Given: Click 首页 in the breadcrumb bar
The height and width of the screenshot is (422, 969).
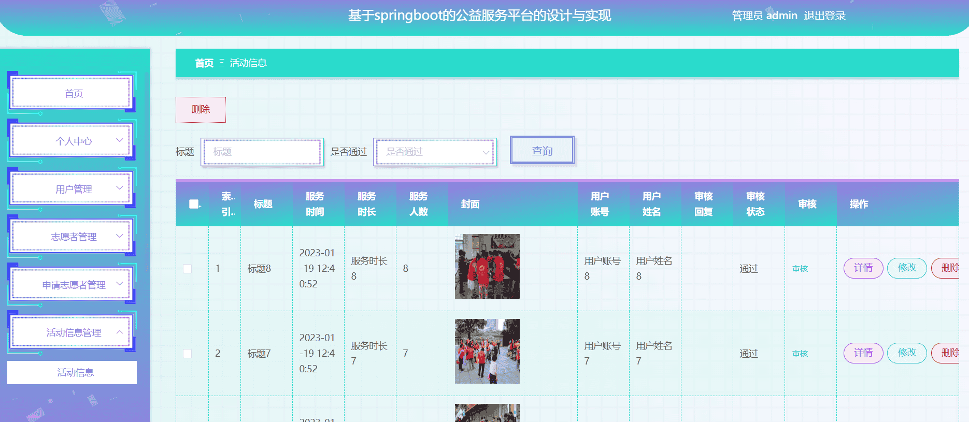Looking at the screenshot, I should (x=204, y=63).
